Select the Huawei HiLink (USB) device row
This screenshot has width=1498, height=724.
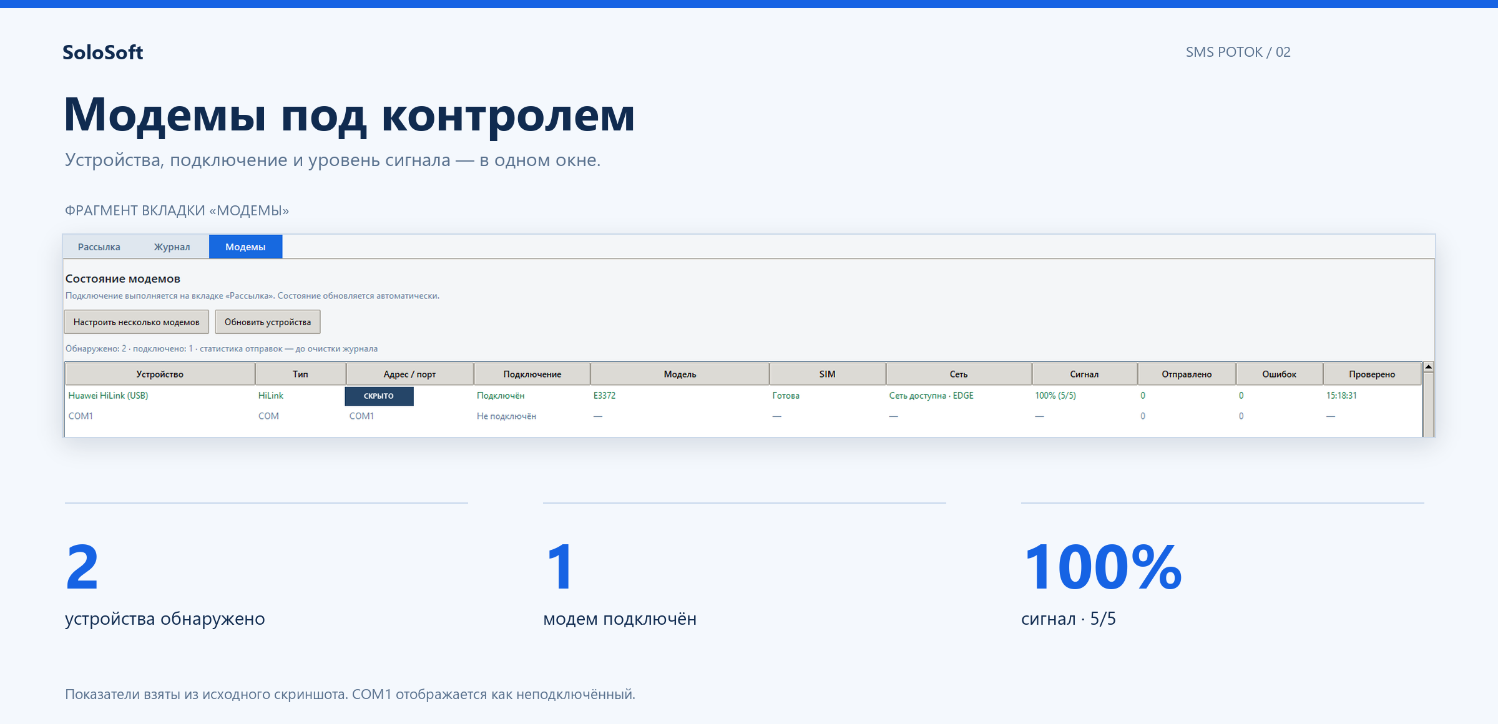click(743, 395)
